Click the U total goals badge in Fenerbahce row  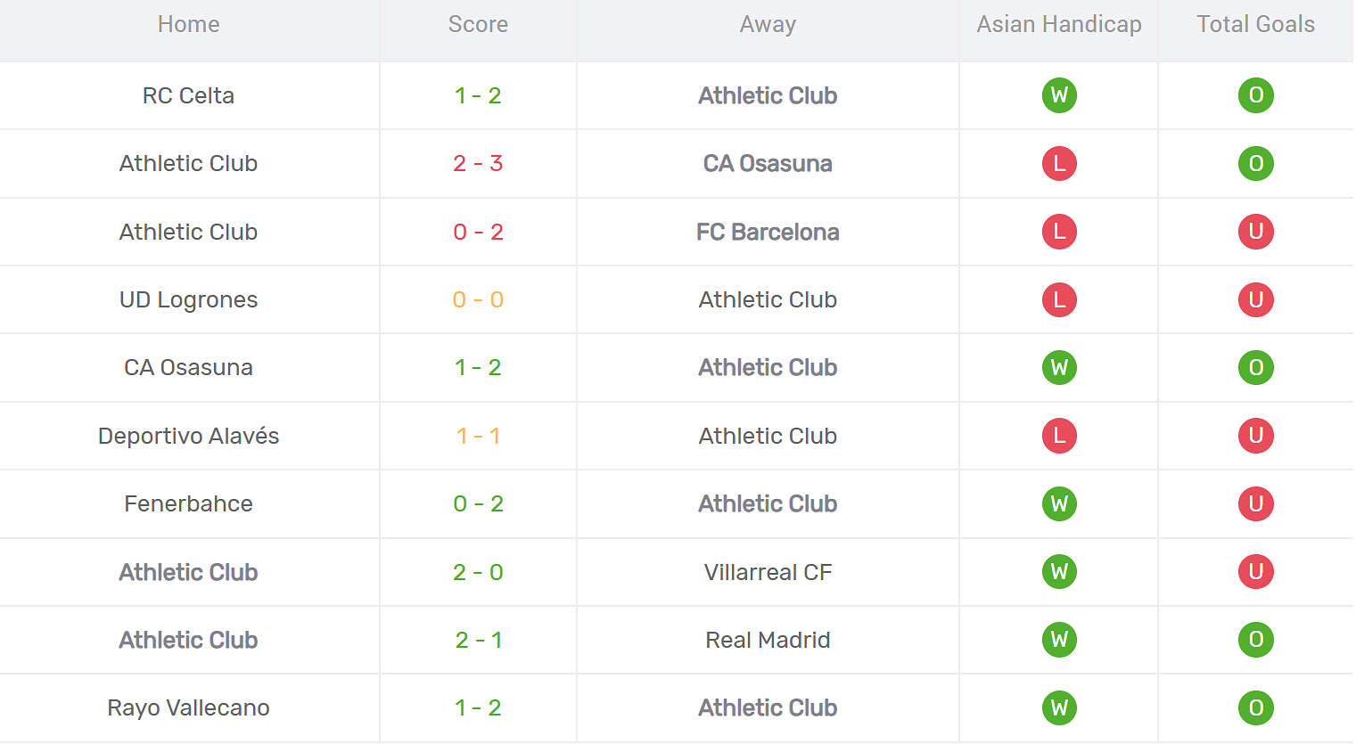click(x=1255, y=503)
